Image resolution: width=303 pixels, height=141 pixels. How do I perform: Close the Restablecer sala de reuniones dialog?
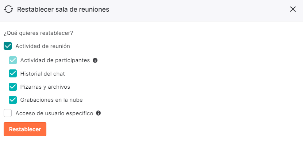pyautogui.click(x=293, y=9)
